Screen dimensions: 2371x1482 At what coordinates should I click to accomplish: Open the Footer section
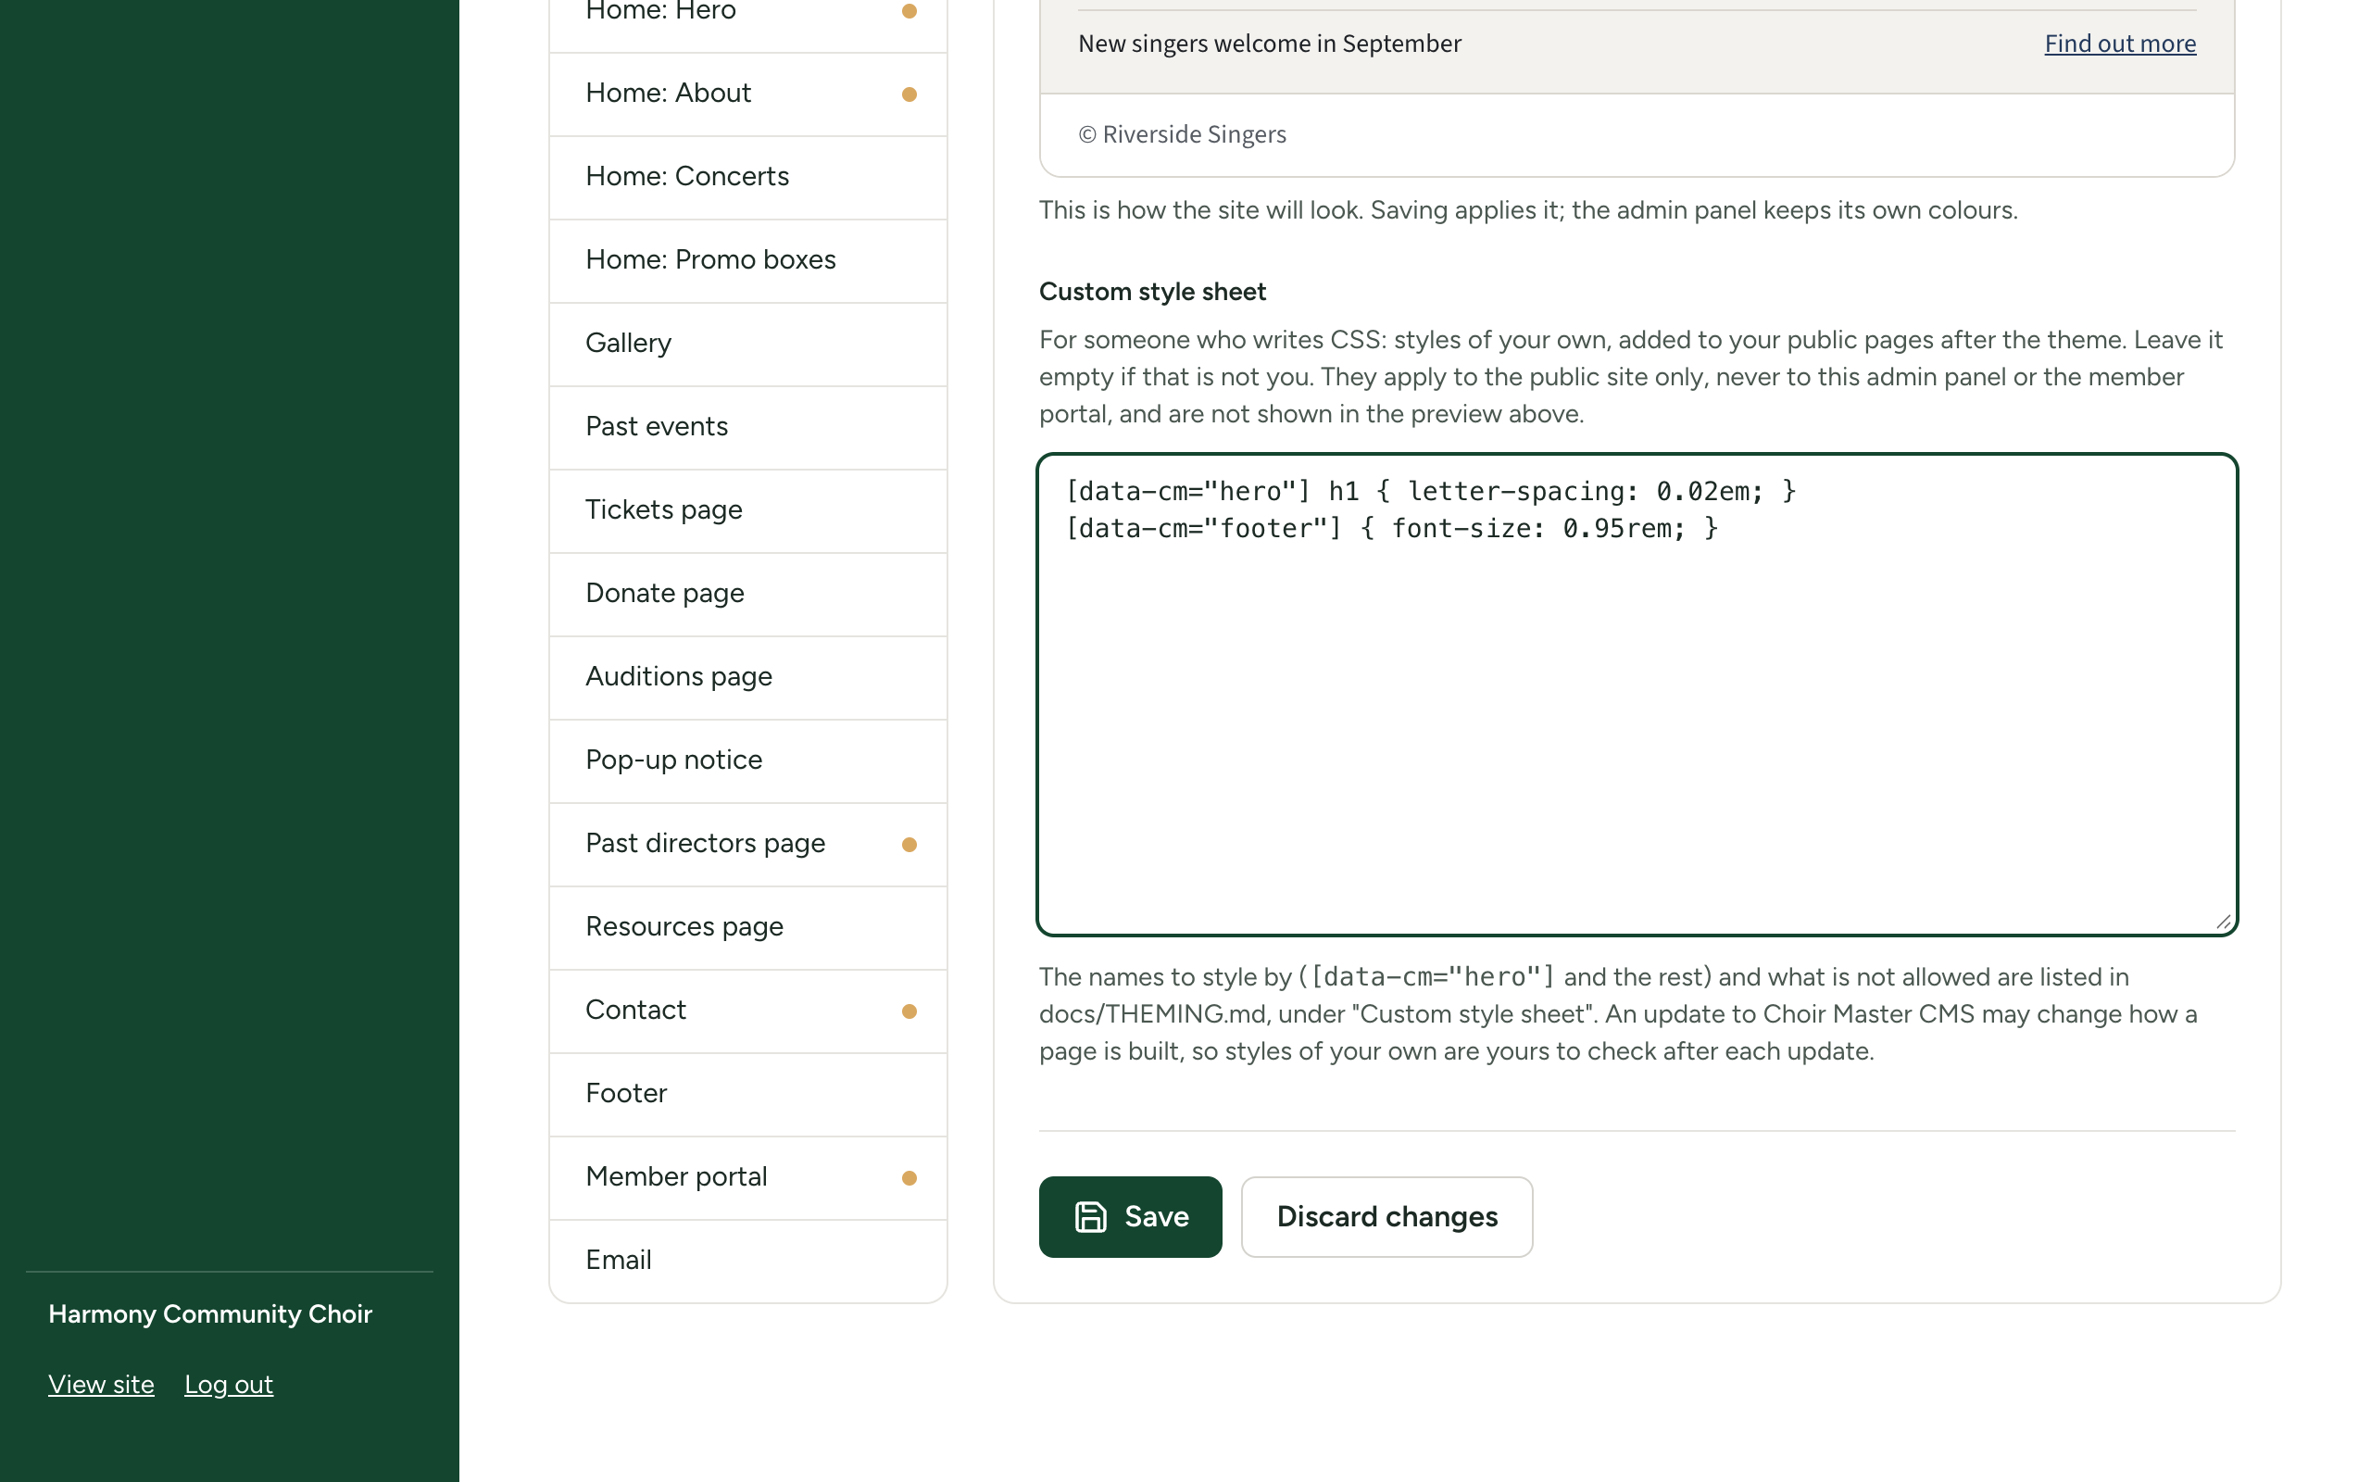point(748,1094)
